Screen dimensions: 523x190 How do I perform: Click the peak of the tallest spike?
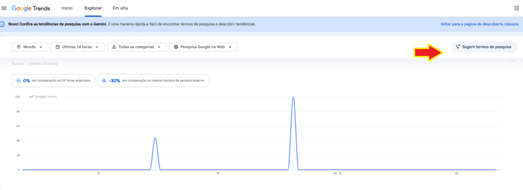tap(293, 97)
